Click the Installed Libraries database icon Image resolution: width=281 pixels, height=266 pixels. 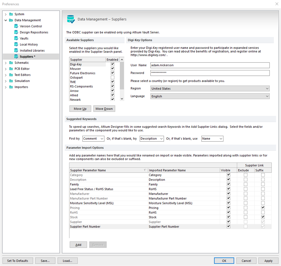(x=16, y=51)
